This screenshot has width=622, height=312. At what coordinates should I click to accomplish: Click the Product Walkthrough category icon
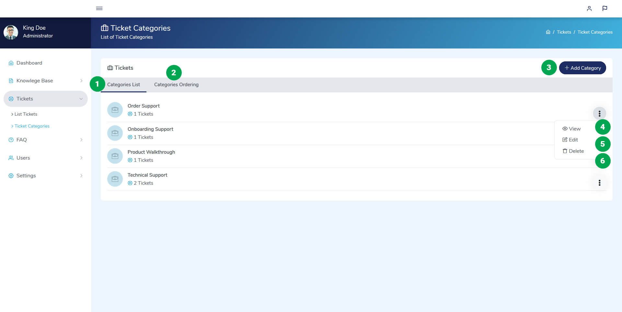click(115, 156)
